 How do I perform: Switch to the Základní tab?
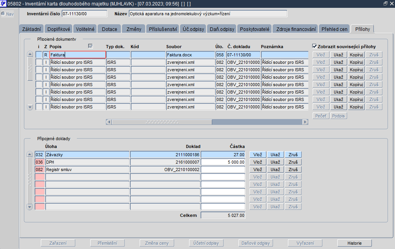coord(31,29)
